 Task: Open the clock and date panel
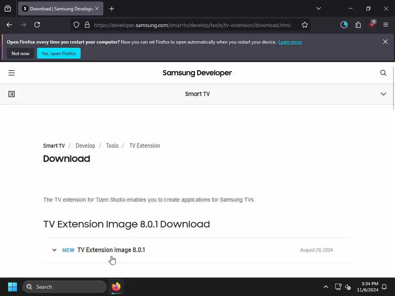click(368, 287)
